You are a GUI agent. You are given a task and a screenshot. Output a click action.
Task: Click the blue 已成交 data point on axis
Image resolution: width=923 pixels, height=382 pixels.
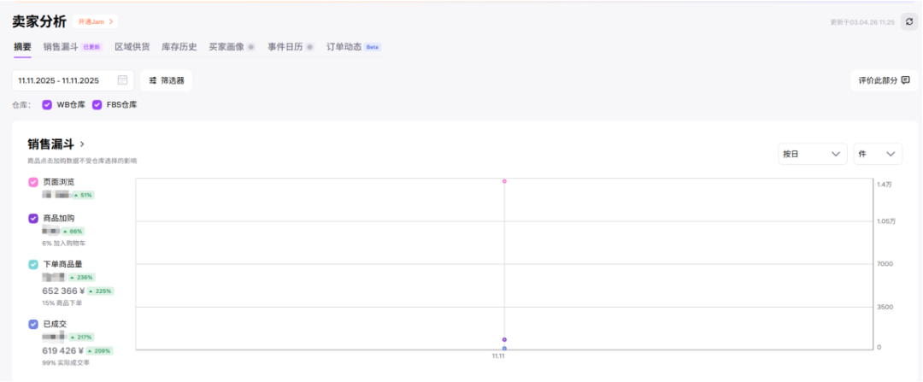[504, 349]
